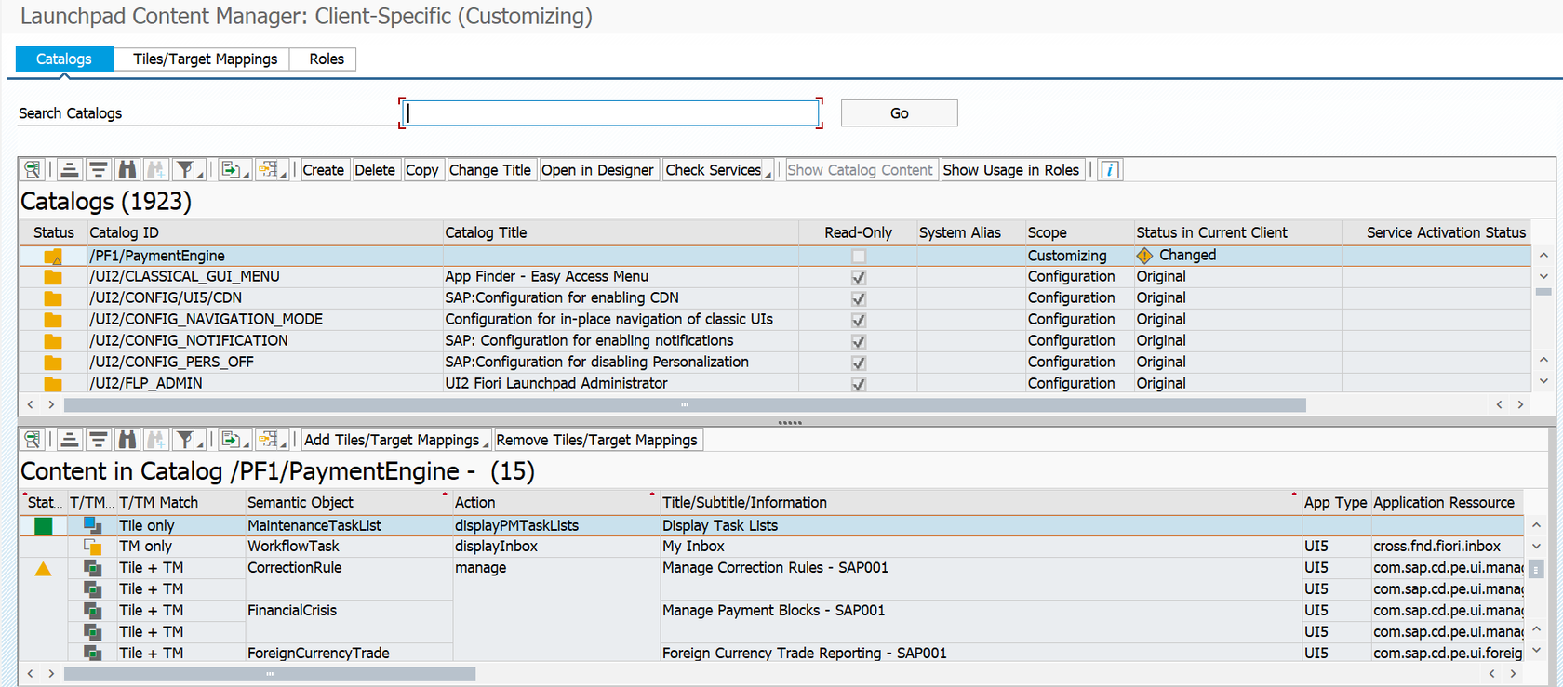Sort descending in Content in Catalog toolbar
This screenshot has width=1563, height=687.
[99, 440]
